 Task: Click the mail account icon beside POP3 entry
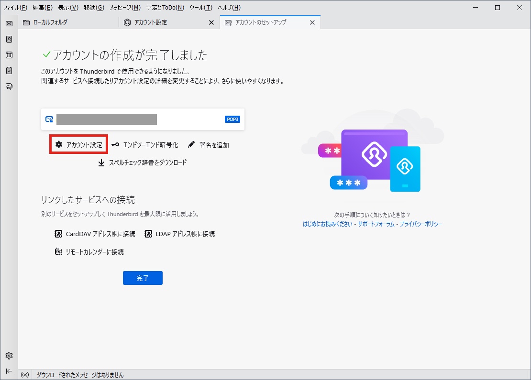(49, 119)
